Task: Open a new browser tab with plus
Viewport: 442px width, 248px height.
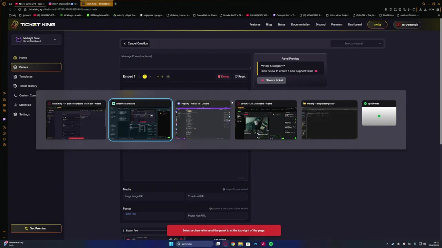Action: (115, 4)
